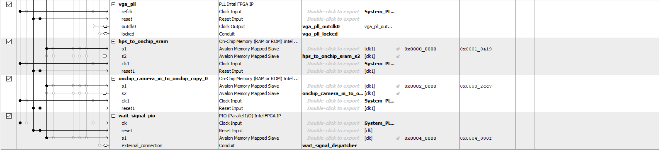Select the hps_to_onchip_sram_s2 export name
The height and width of the screenshot is (150, 659).
coord(331,56)
